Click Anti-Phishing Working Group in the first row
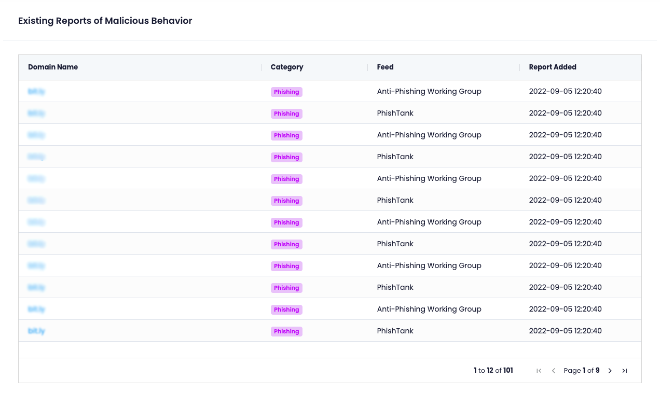660x393 pixels. (429, 91)
